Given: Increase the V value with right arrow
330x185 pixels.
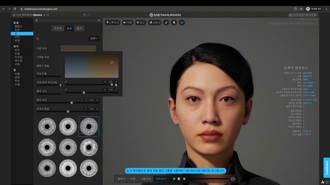Looking at the screenshot, I should click(117, 89).
